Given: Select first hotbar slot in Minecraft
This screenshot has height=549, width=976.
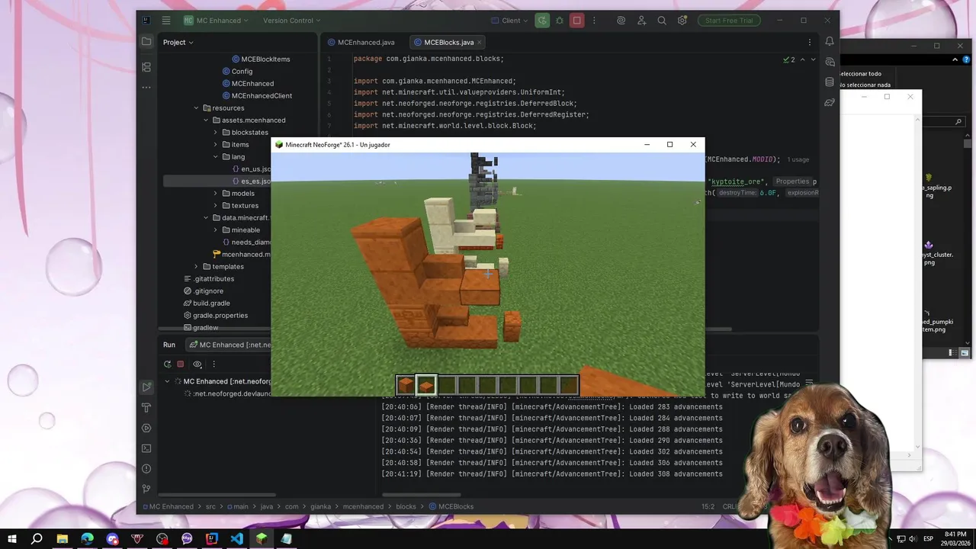Looking at the screenshot, I should pos(406,384).
